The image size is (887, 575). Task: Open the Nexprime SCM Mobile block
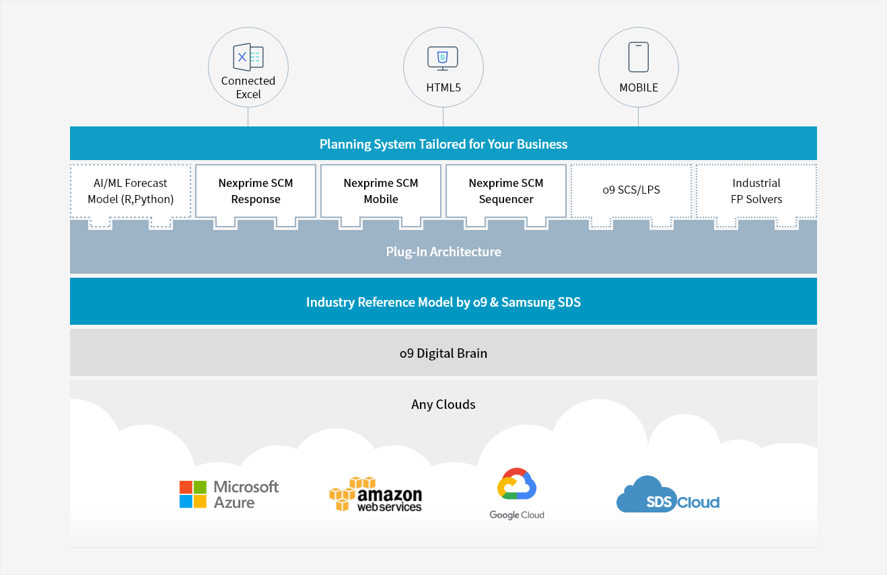[x=381, y=191]
